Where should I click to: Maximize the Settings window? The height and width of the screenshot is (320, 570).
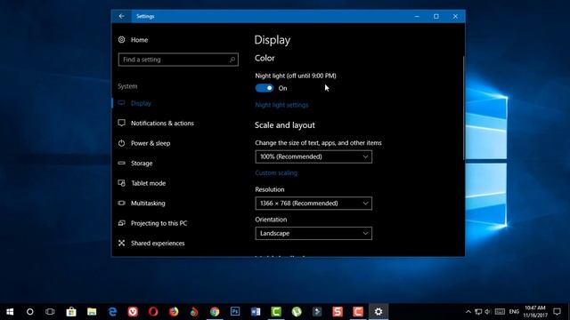pyautogui.click(x=436, y=16)
